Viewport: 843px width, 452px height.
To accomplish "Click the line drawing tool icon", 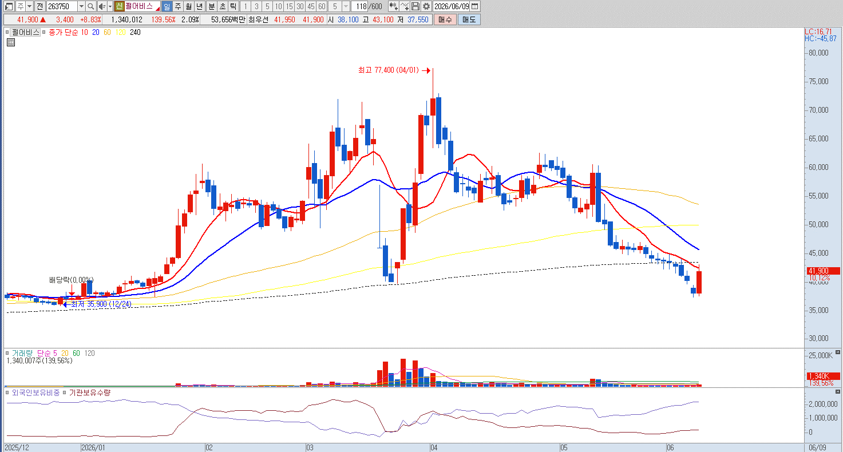I will pos(405,6).
